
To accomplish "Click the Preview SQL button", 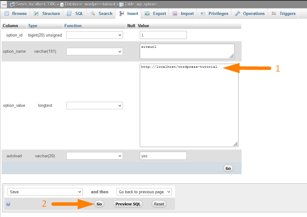I will pos(128,204).
